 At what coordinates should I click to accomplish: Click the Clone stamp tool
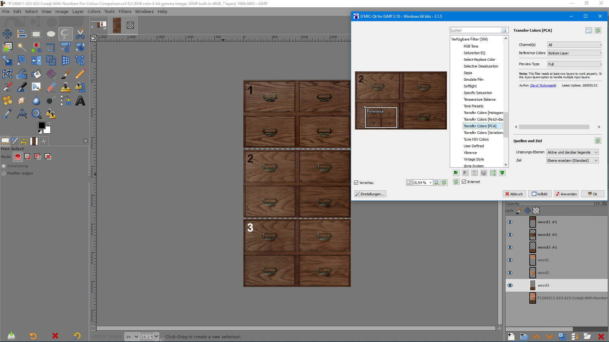(66, 87)
